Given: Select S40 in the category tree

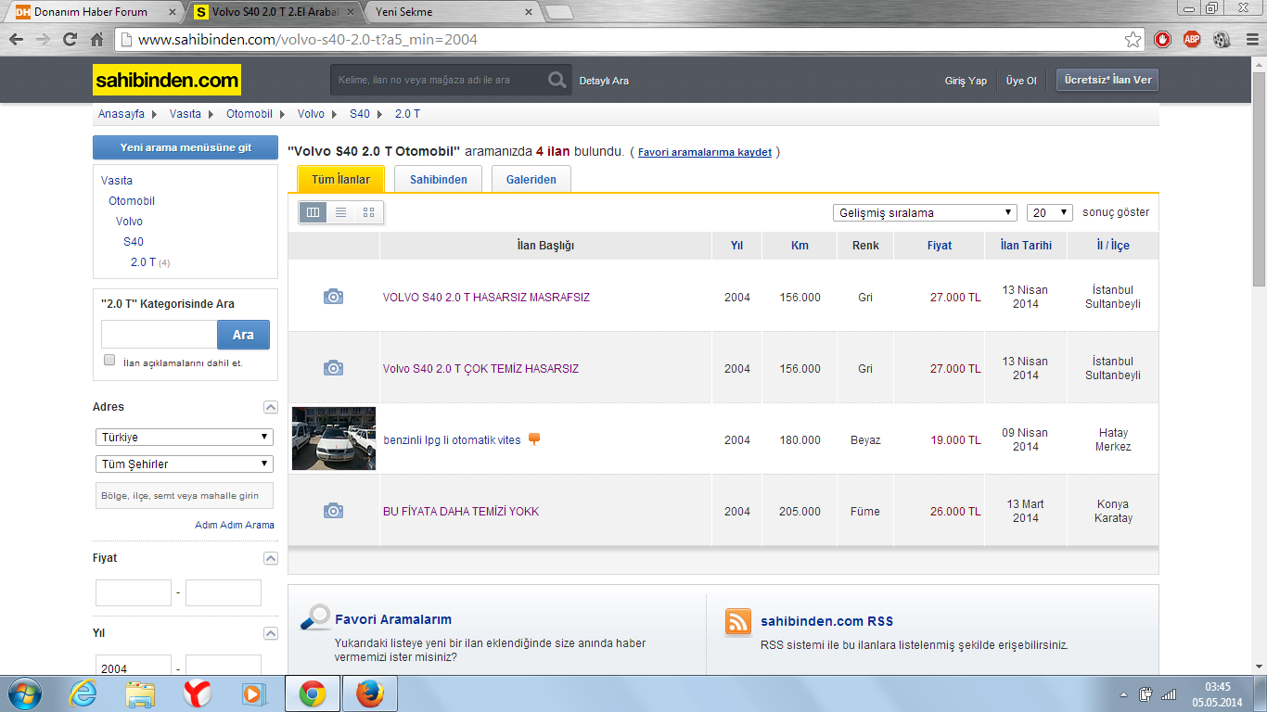Looking at the screenshot, I should [134, 242].
